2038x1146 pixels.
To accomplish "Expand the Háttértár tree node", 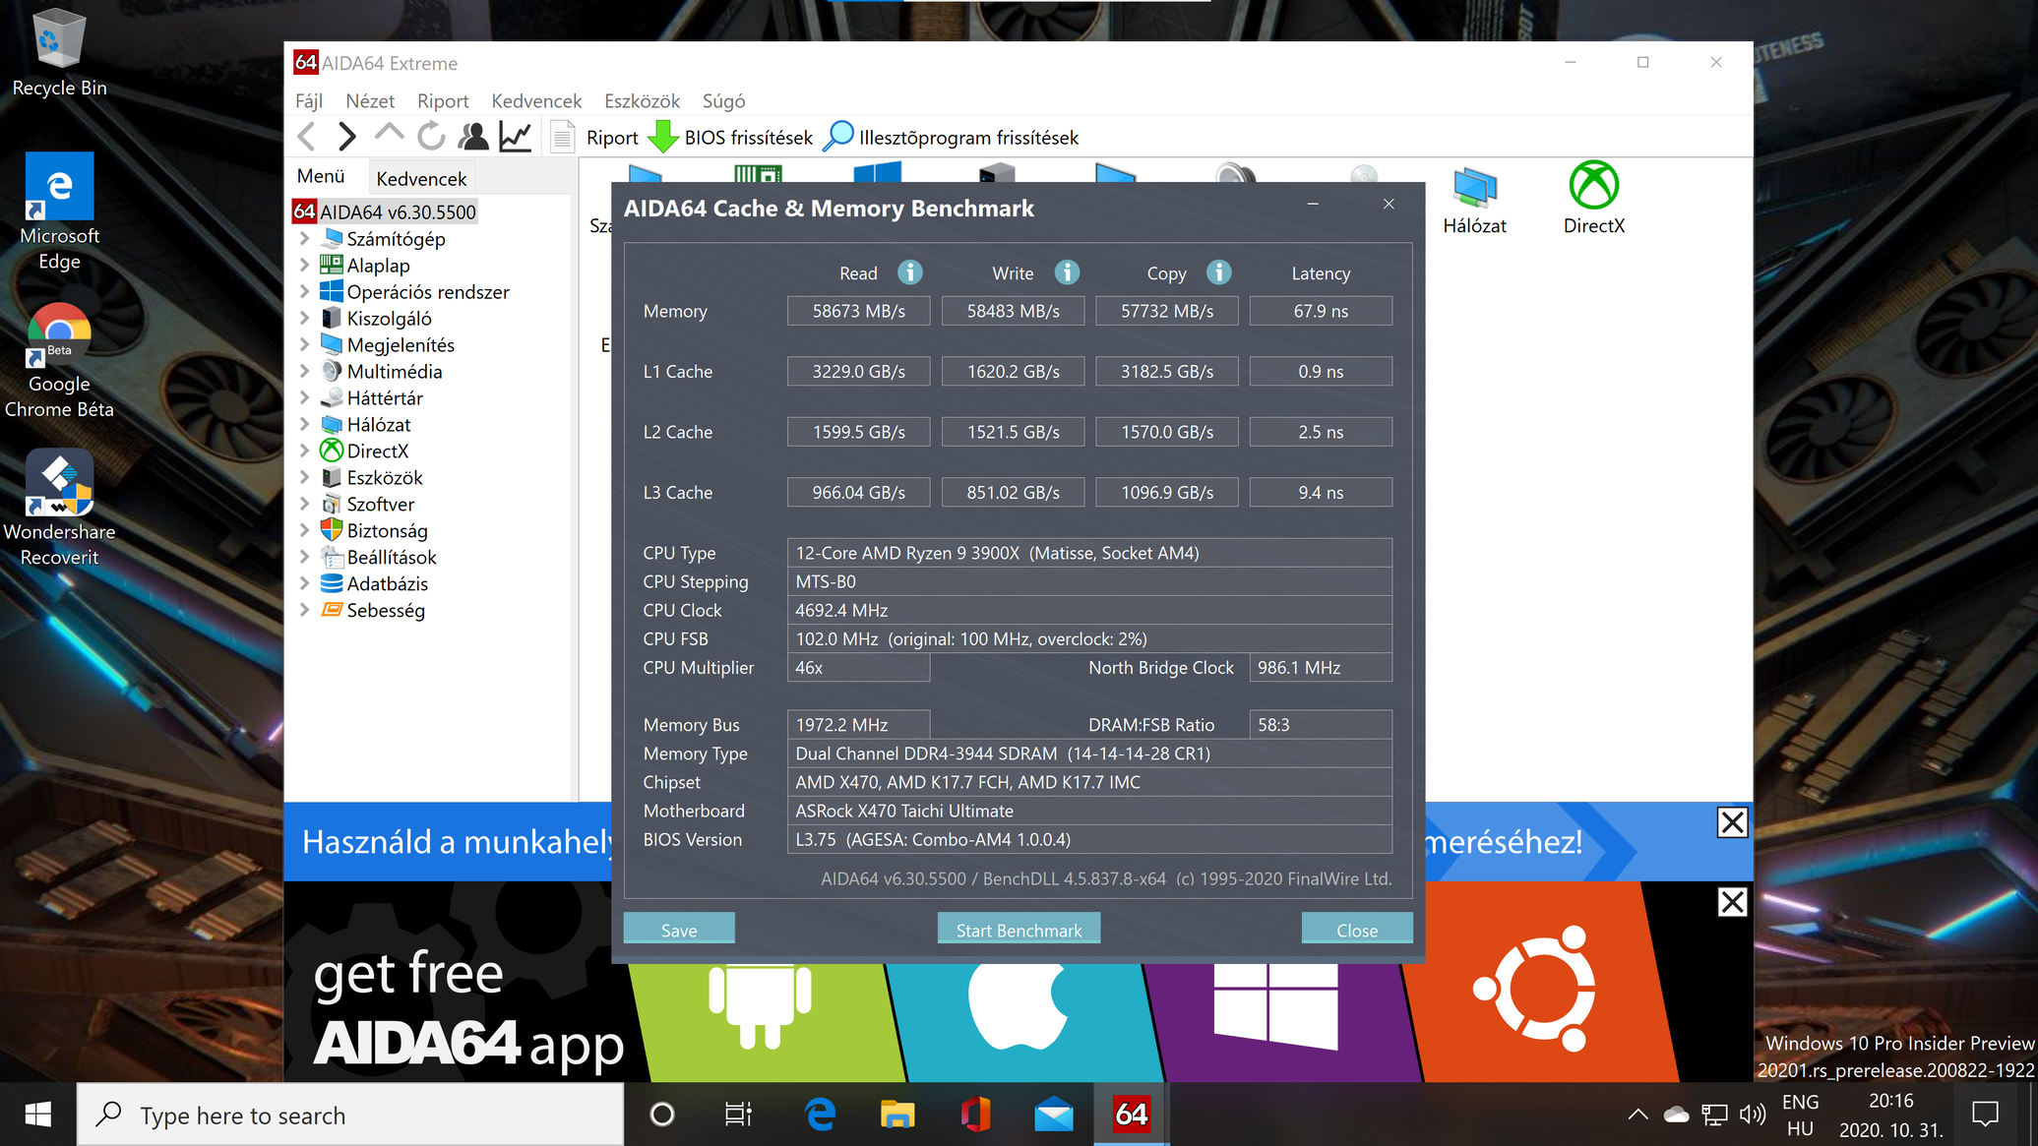I will click(304, 397).
